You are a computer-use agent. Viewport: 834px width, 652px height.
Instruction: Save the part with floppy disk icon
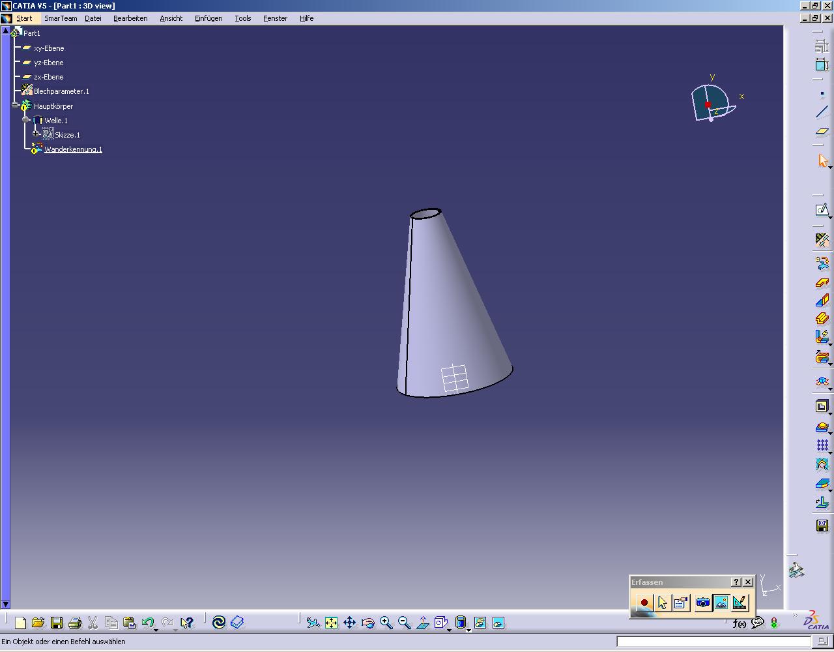[57, 623]
